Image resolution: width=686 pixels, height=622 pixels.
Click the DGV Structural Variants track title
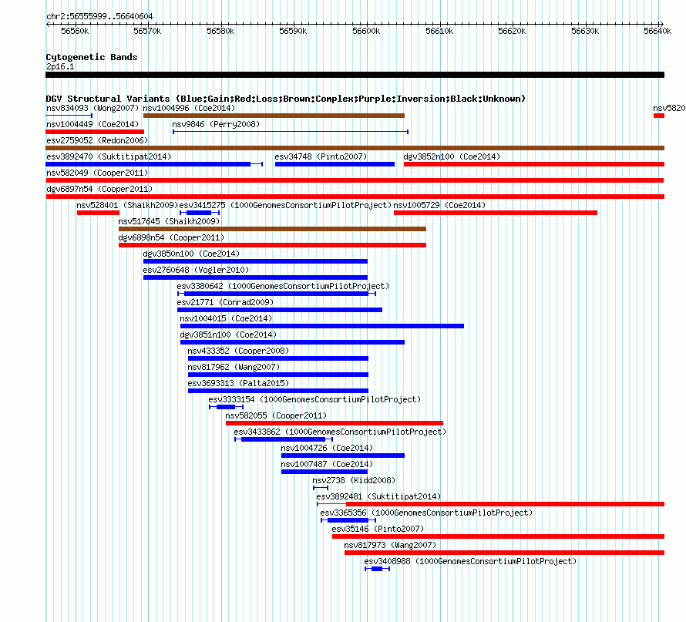click(x=286, y=99)
